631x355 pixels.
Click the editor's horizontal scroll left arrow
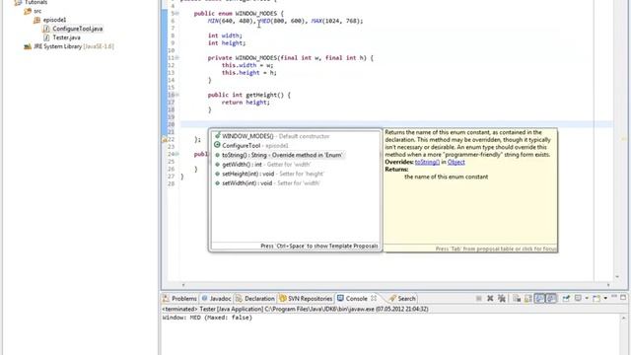[x=183, y=285]
